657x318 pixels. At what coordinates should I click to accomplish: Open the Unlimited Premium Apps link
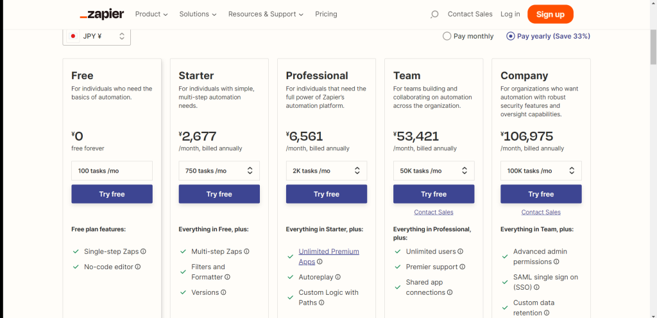point(328,252)
